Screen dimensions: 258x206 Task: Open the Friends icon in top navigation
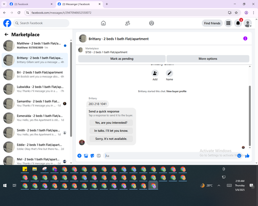point(127,23)
